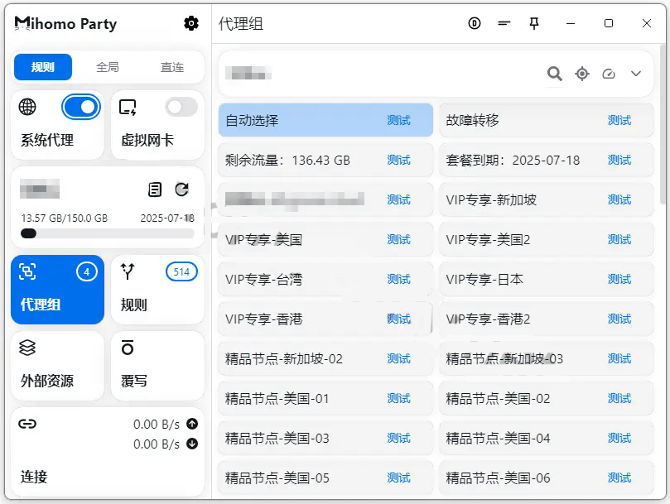670x504 pixels.
Task: Select 精品节点-美国-04 node
Action: click(x=547, y=438)
